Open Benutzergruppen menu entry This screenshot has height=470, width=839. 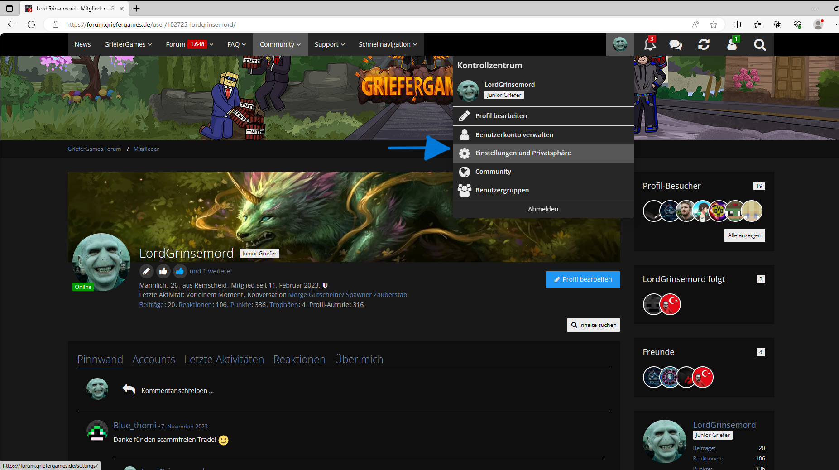point(543,190)
